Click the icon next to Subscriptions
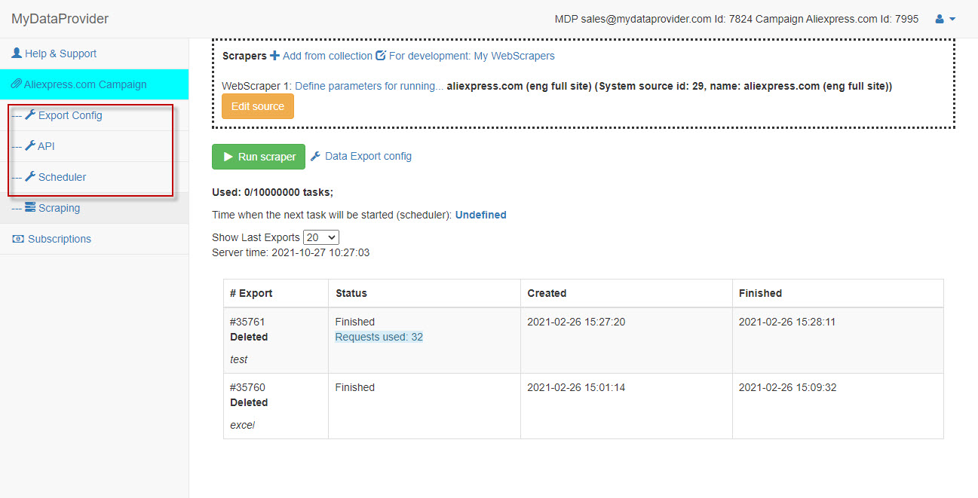The width and height of the screenshot is (978, 498). [18, 238]
